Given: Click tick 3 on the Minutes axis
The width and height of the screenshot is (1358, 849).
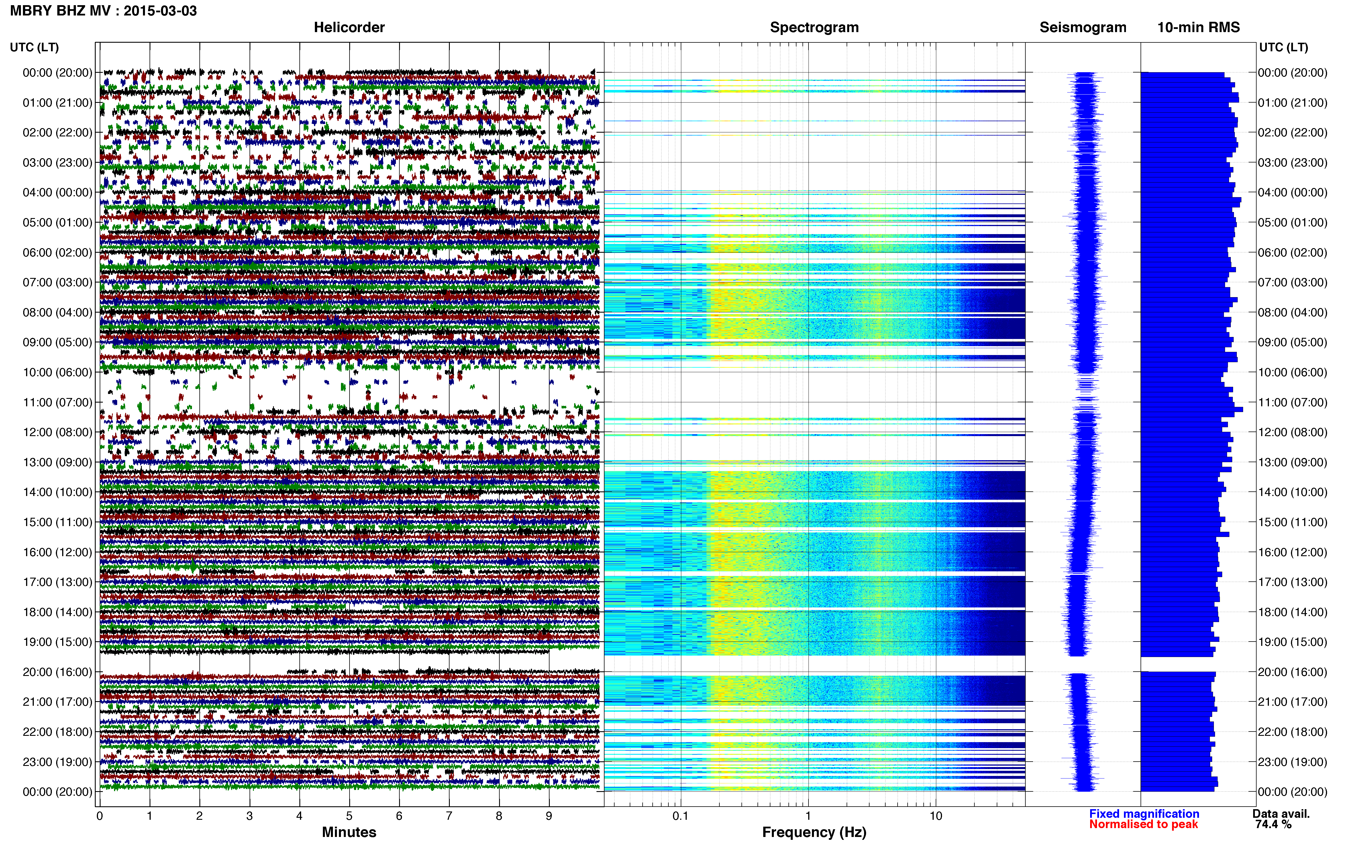Looking at the screenshot, I should 249,816.
